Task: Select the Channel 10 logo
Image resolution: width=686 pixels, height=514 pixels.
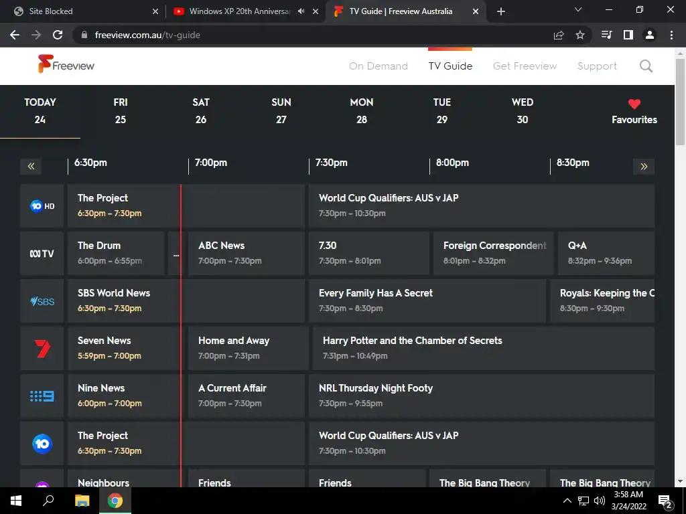Action: pos(42,444)
